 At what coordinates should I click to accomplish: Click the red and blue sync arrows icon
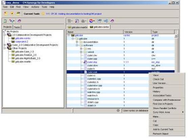[92, 21]
